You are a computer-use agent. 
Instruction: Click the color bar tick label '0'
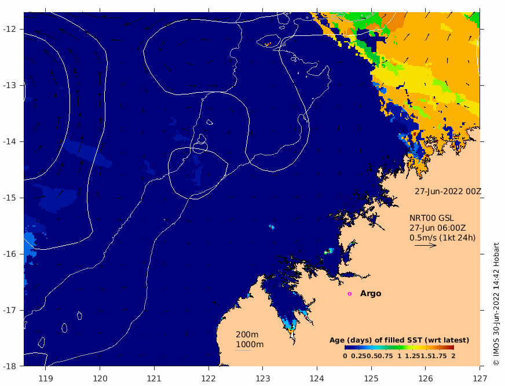coord(345,356)
